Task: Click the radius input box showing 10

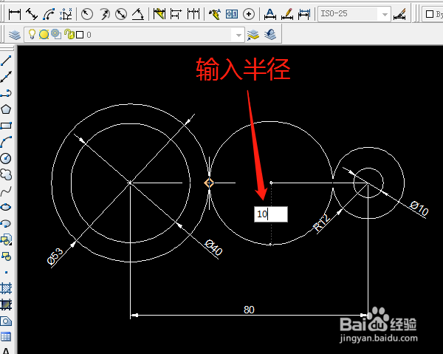Action: pyautogui.click(x=271, y=214)
